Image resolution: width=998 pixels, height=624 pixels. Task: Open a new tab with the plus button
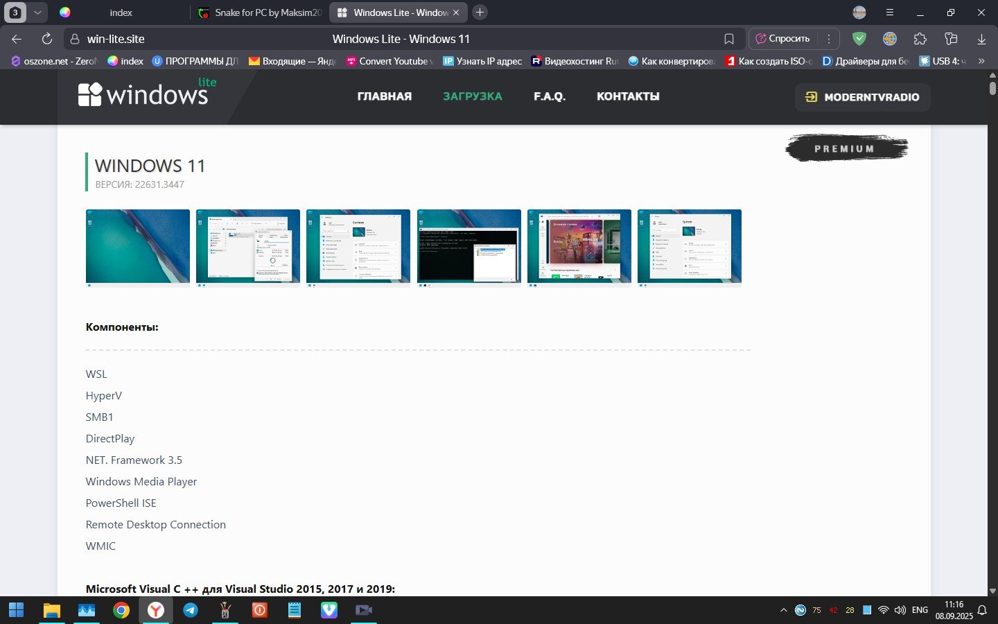(x=480, y=12)
